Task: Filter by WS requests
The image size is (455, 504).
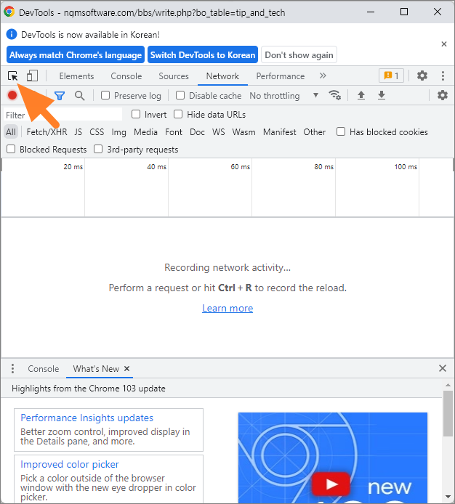Action: (x=219, y=132)
